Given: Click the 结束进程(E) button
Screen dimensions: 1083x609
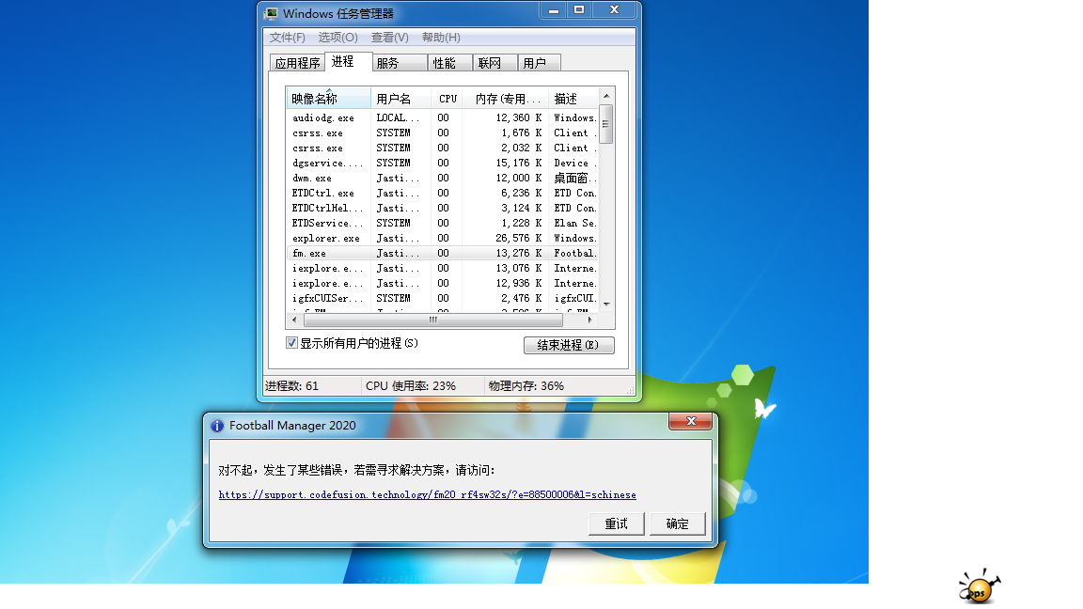Looking at the screenshot, I should (569, 345).
